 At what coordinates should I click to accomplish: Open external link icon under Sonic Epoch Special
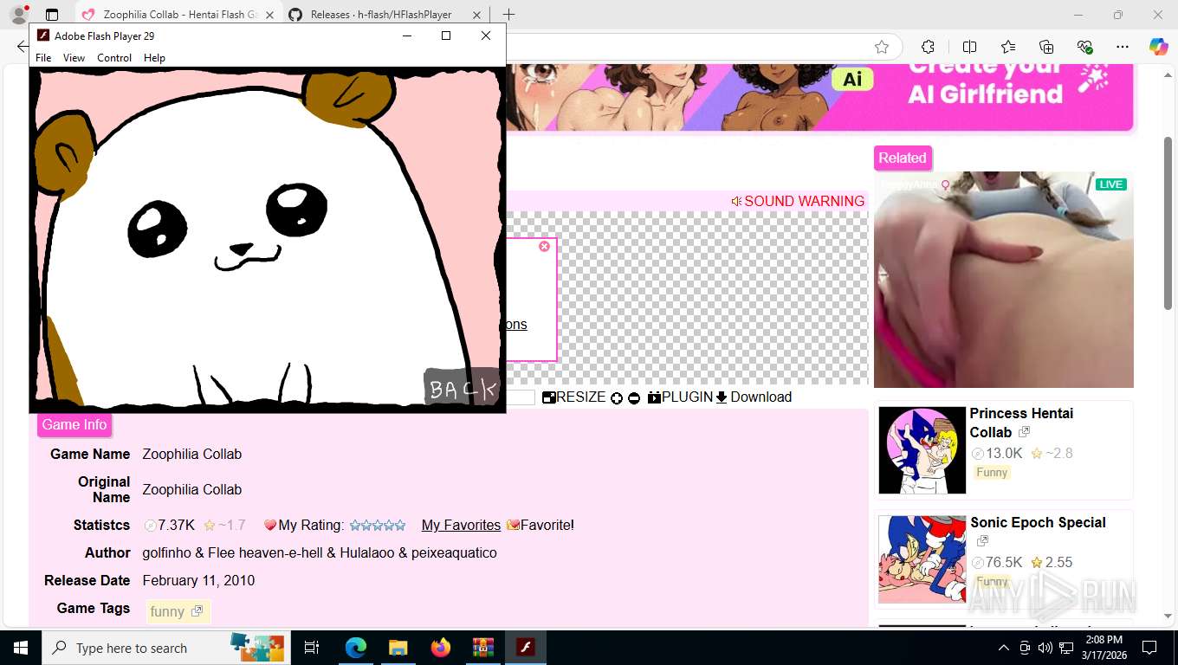tap(982, 541)
